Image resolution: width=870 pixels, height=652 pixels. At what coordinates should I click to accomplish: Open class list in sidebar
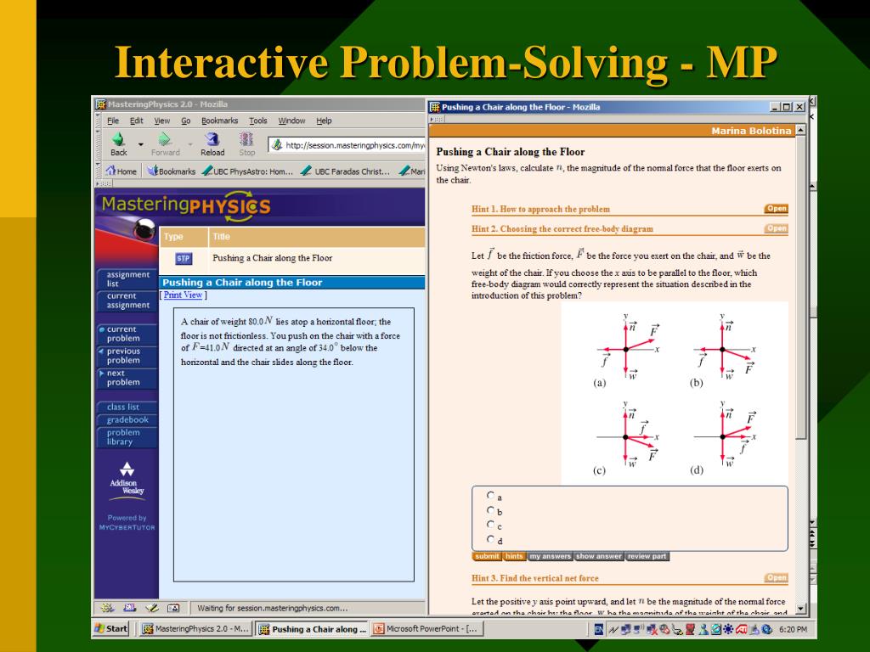127,407
